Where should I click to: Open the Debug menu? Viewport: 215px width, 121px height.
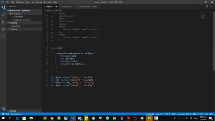(x=39, y=2)
